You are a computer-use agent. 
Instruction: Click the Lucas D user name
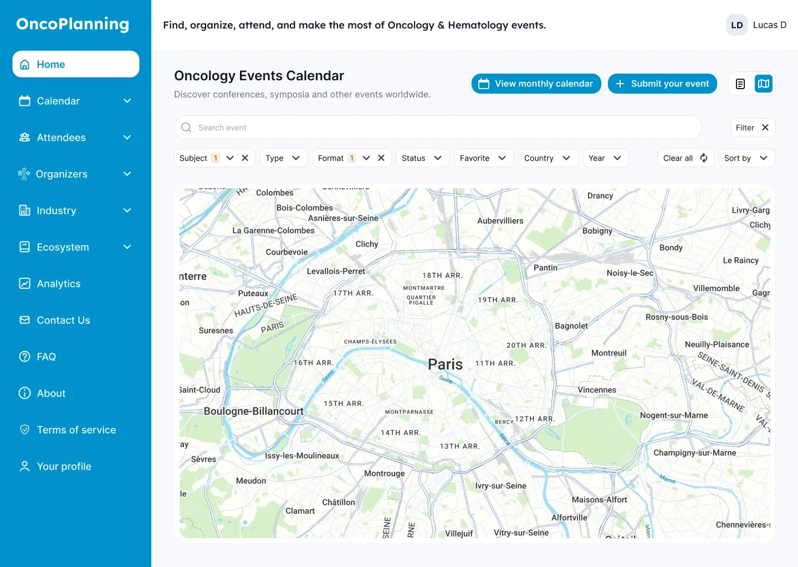(x=770, y=25)
